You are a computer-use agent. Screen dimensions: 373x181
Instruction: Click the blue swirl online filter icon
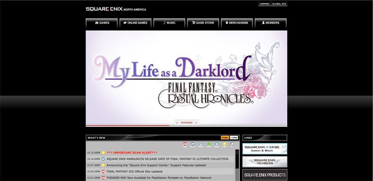tap(193, 145)
